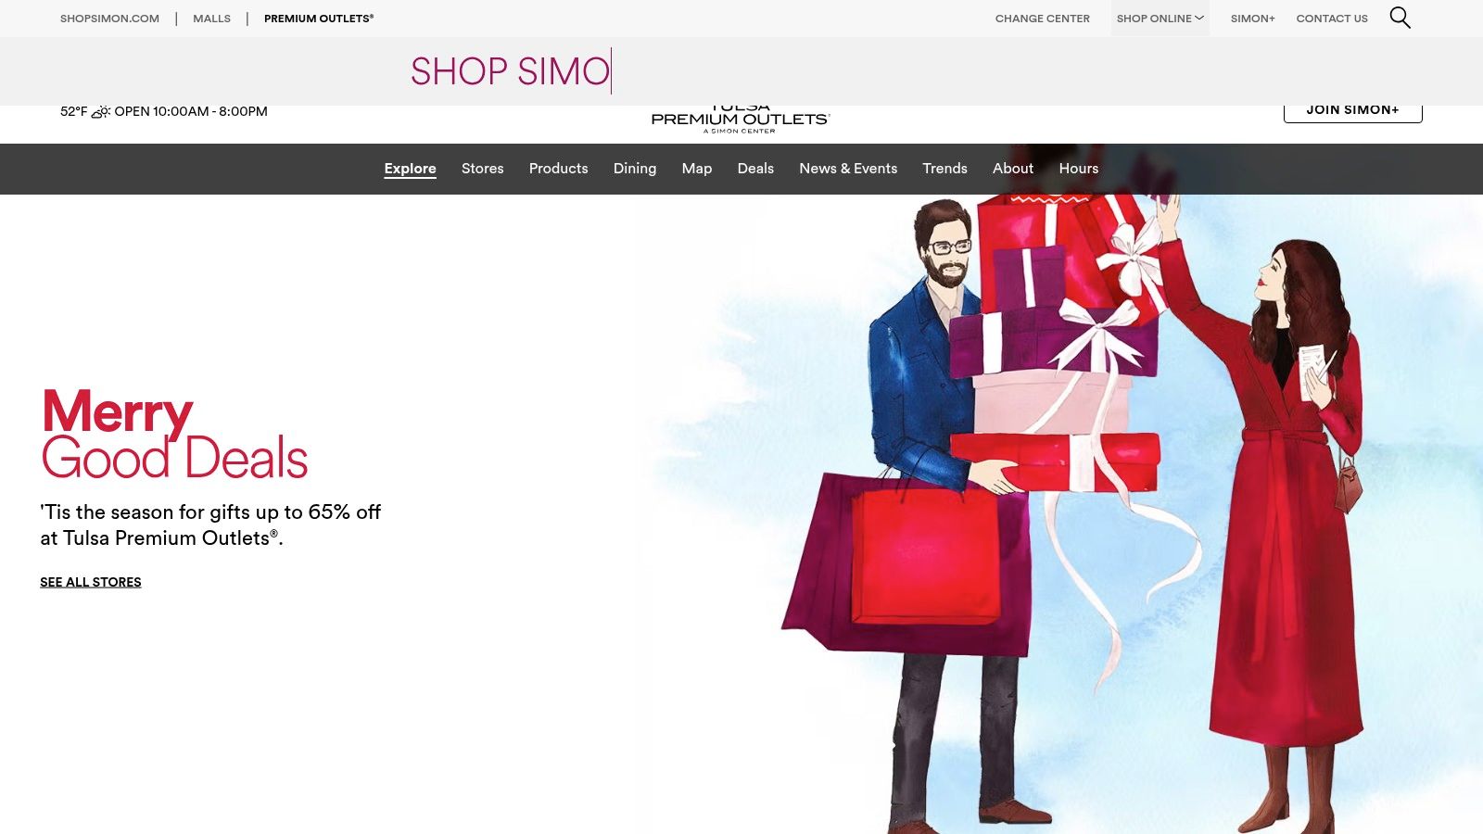Open the ShopSimon.com link

(109, 19)
